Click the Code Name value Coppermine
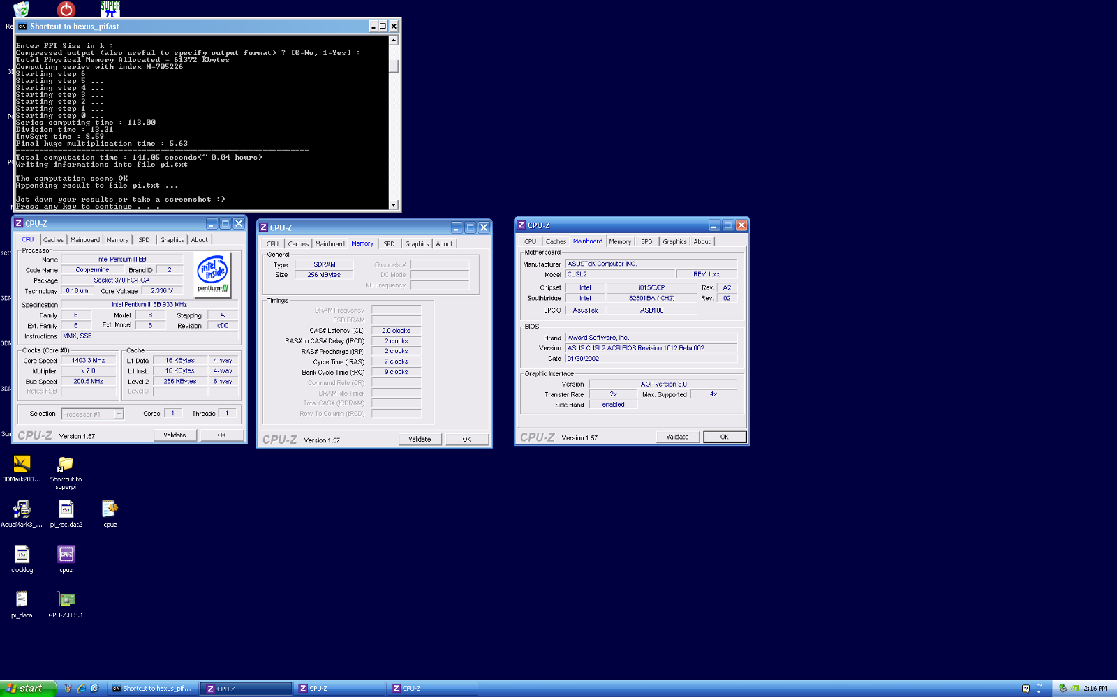The image size is (1117, 697). pos(92,270)
